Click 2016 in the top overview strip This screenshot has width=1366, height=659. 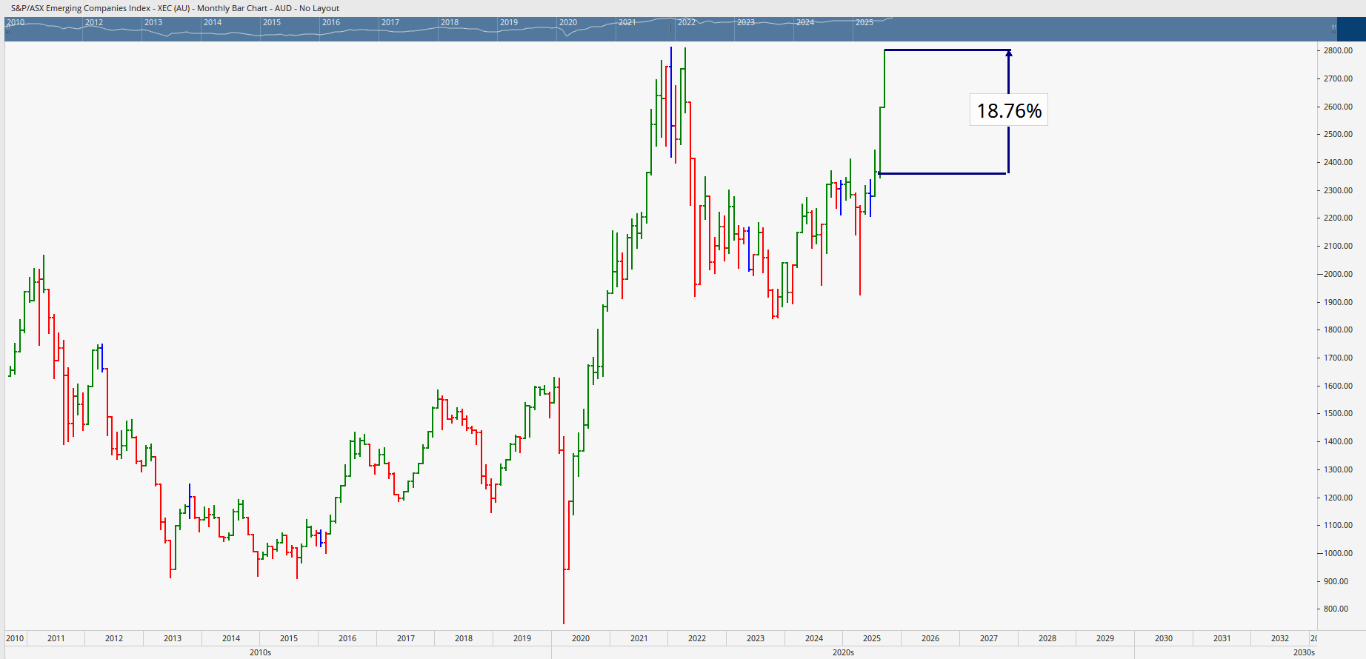tap(331, 22)
